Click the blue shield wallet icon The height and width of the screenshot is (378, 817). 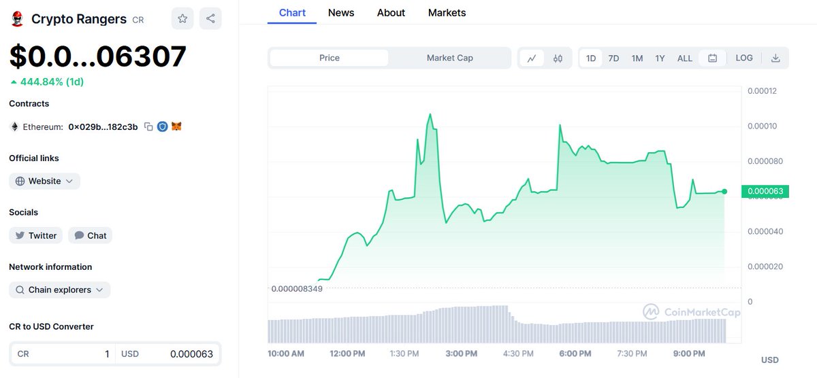[x=162, y=126]
